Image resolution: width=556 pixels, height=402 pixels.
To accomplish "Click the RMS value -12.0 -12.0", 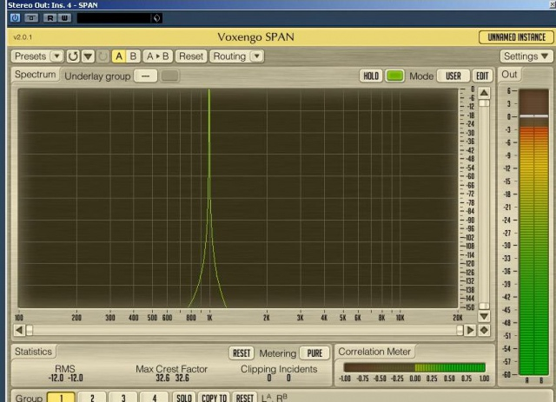I will [x=66, y=378].
